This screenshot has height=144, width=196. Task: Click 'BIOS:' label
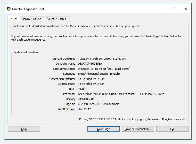pos(73,89)
